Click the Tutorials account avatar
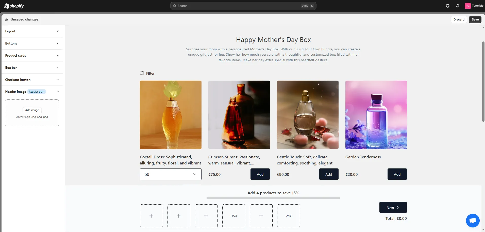Screen dimensions: 485x232 (467, 6)
